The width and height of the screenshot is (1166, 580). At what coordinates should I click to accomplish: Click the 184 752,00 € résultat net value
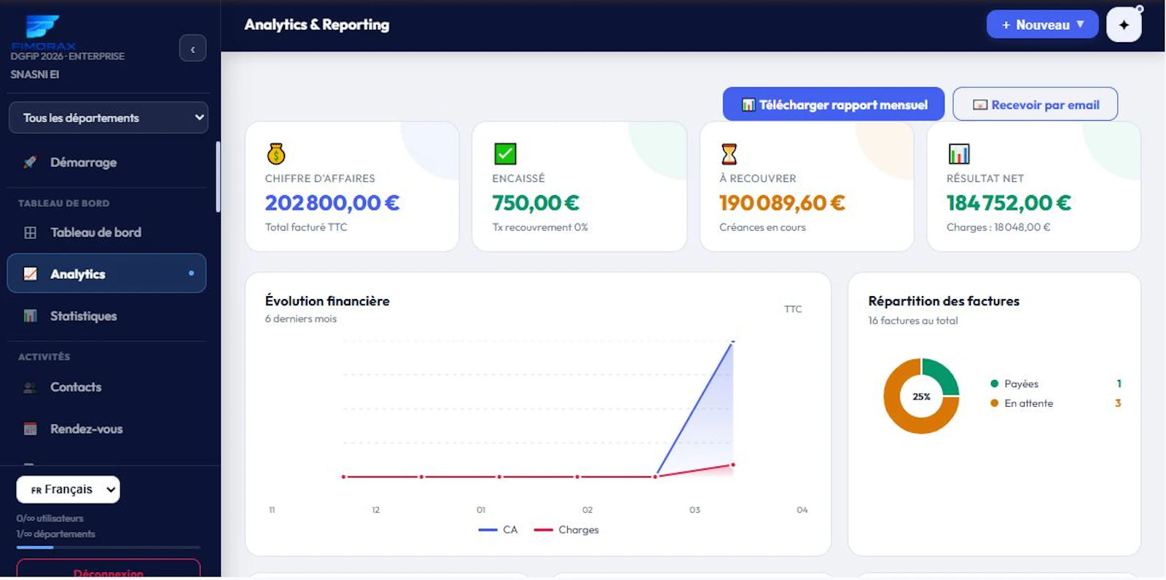coord(1009,202)
